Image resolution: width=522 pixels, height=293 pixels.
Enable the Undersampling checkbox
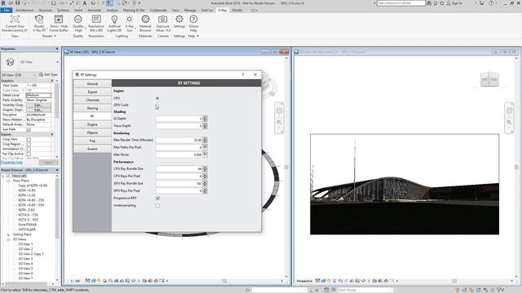point(157,206)
